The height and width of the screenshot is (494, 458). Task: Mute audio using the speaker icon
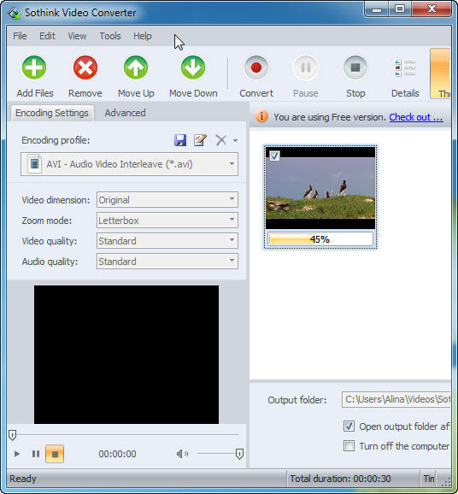[x=182, y=454]
